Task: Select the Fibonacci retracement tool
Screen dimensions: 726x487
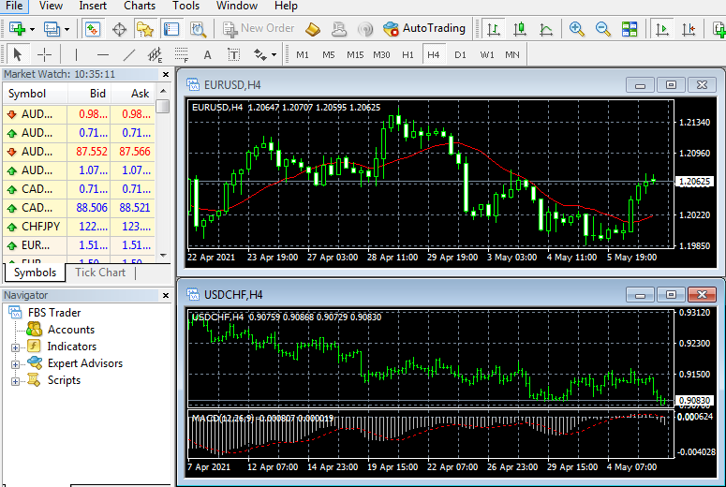Action: tap(182, 54)
